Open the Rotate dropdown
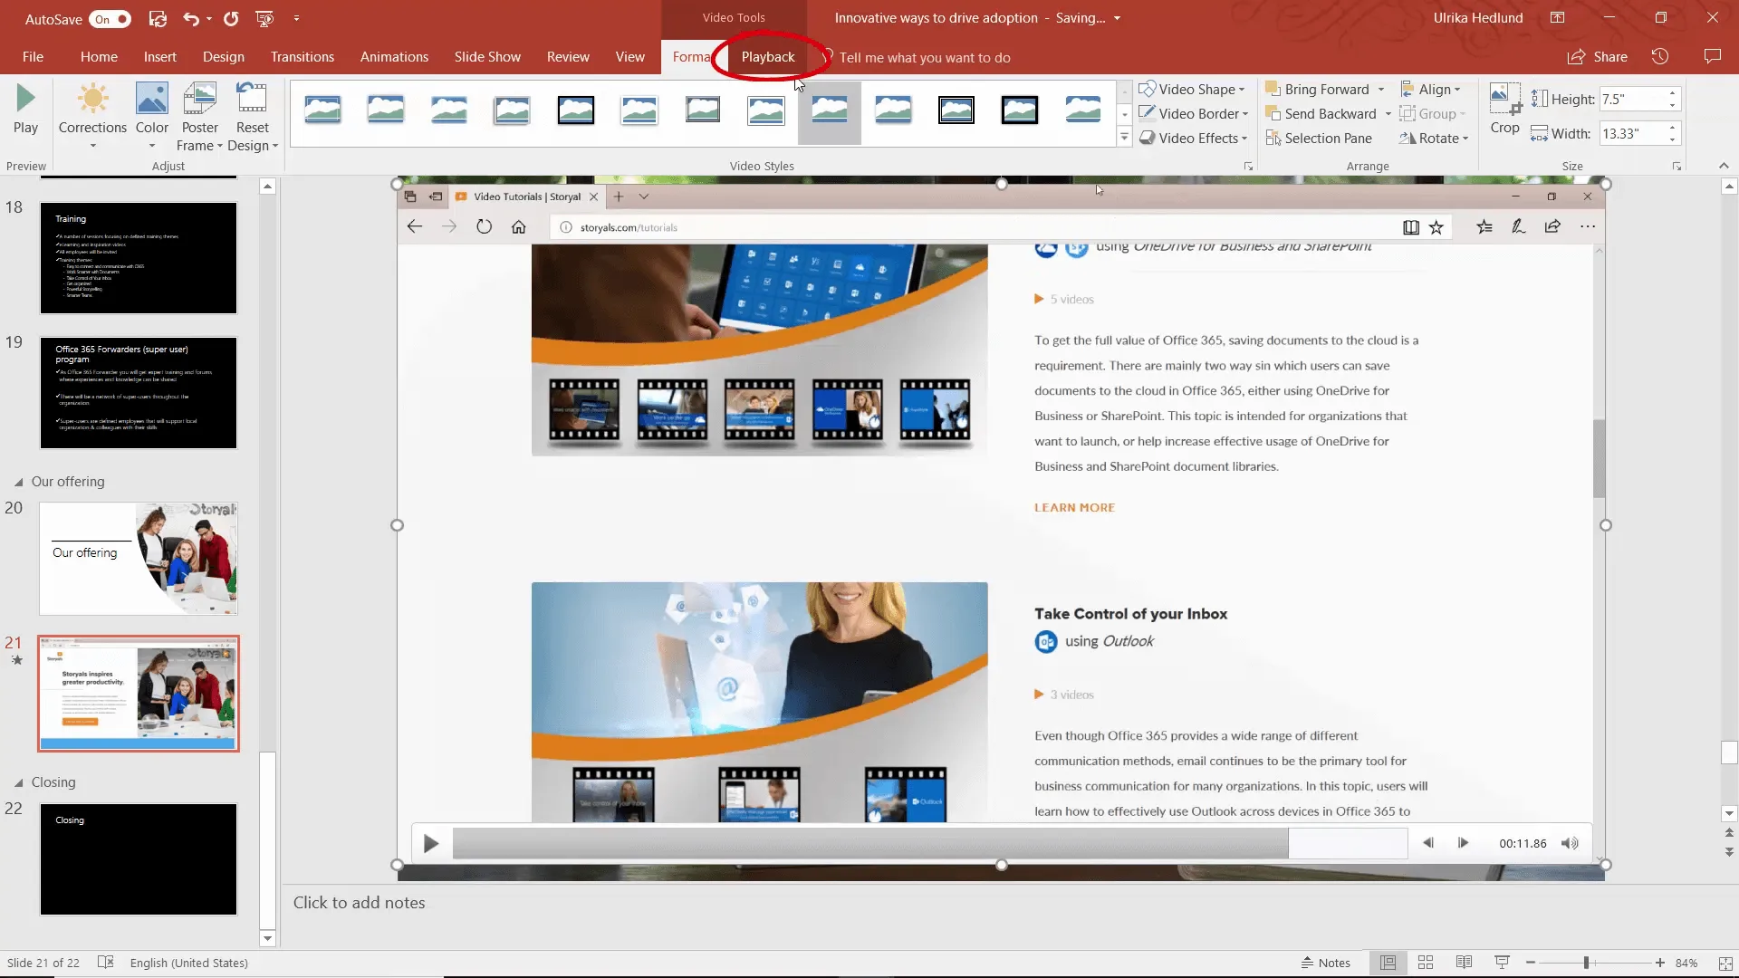 (1434, 138)
